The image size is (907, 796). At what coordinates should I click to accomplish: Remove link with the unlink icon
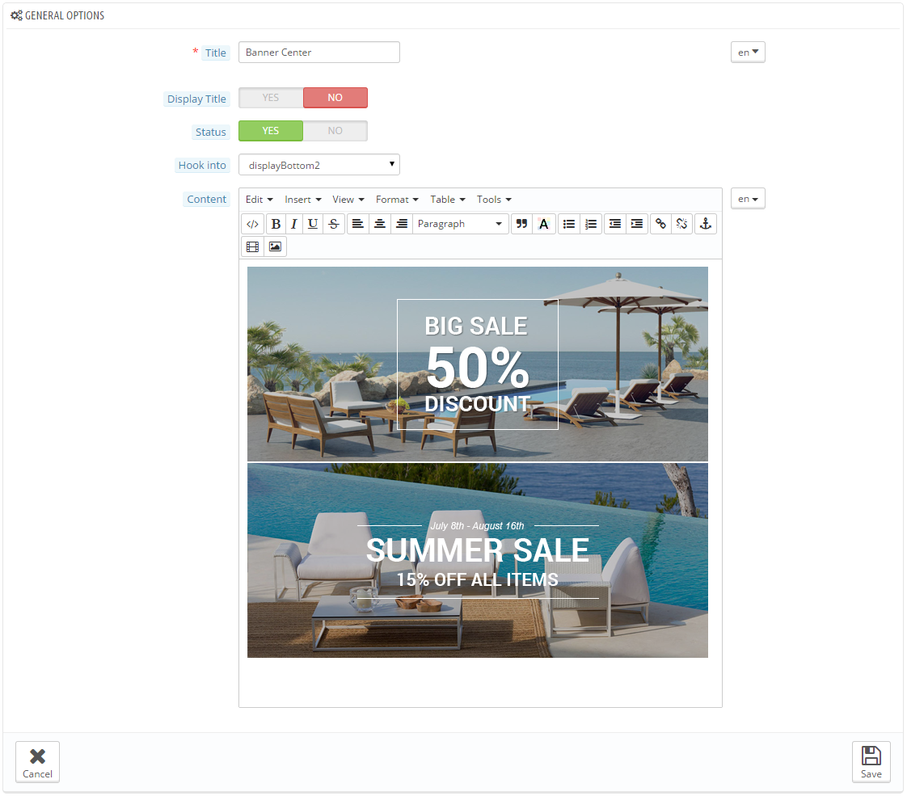click(682, 225)
